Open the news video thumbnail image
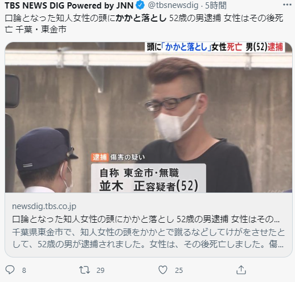The width and height of the screenshot is (295, 282). [149, 117]
